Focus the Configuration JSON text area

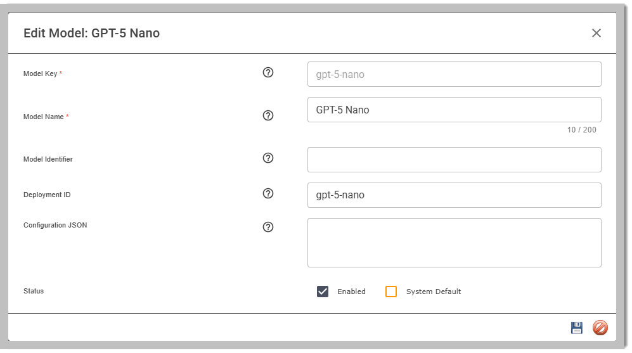(x=454, y=243)
